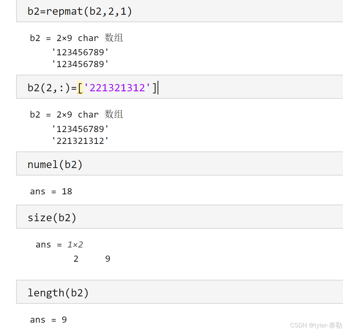Image resolution: width=343 pixels, height=331 pixels.
Task: Click the first '123456789' row in first output
Action: pyautogui.click(x=80, y=52)
